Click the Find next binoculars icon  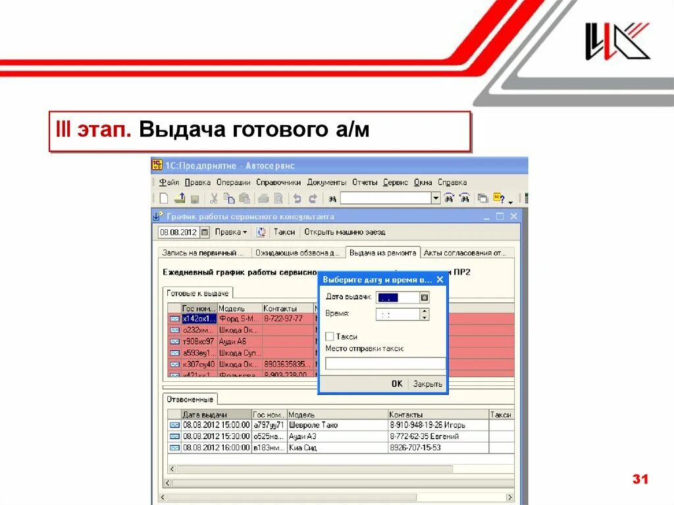tap(449, 198)
